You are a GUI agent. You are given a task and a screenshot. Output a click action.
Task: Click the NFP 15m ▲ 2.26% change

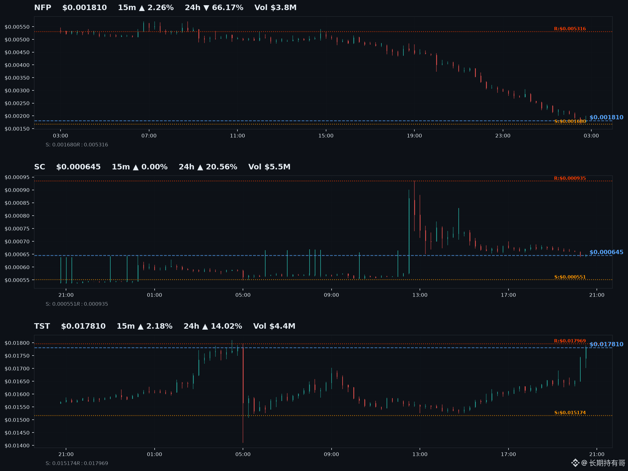click(x=146, y=8)
